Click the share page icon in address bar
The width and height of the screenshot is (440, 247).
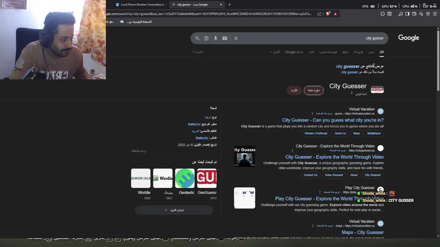[319, 14]
